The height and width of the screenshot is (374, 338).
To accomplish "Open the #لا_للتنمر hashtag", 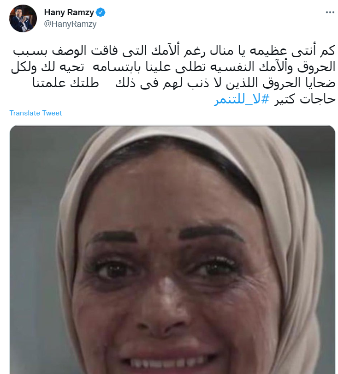I will pos(242,99).
